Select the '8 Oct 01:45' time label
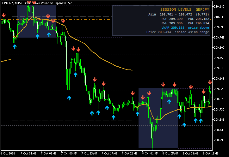Screen dimensions: 229x157 150,154
